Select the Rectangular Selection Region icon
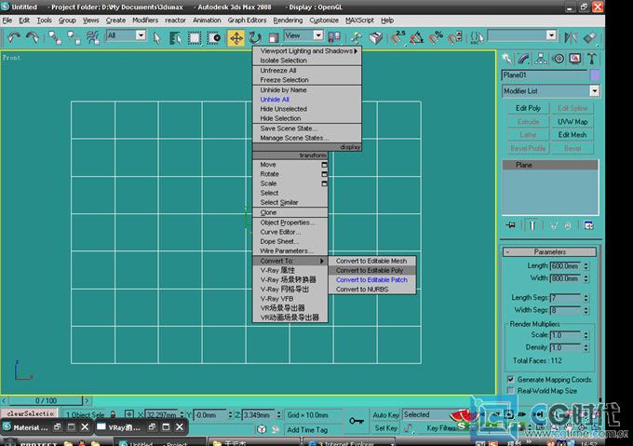This screenshot has height=446, width=633. (x=195, y=38)
